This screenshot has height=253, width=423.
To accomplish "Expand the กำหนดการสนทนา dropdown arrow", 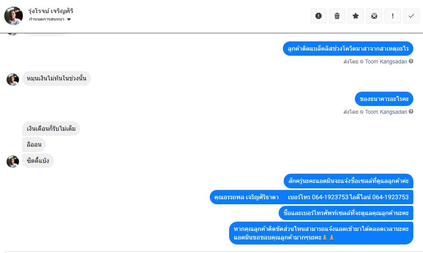I will pyautogui.click(x=69, y=19).
